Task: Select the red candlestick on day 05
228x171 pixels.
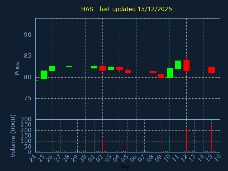Action: click(x=128, y=71)
